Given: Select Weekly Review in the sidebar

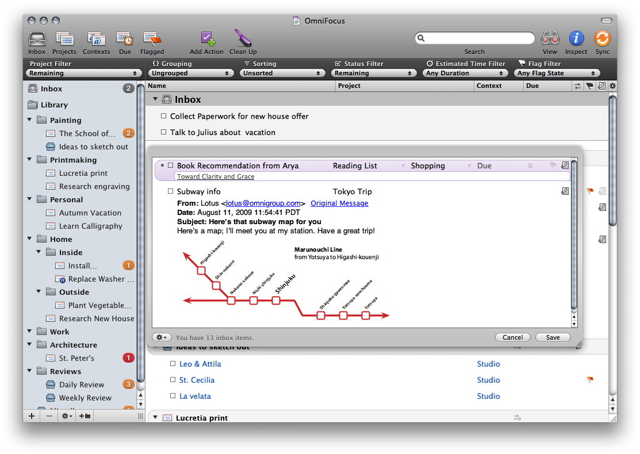Looking at the screenshot, I should click(x=85, y=398).
